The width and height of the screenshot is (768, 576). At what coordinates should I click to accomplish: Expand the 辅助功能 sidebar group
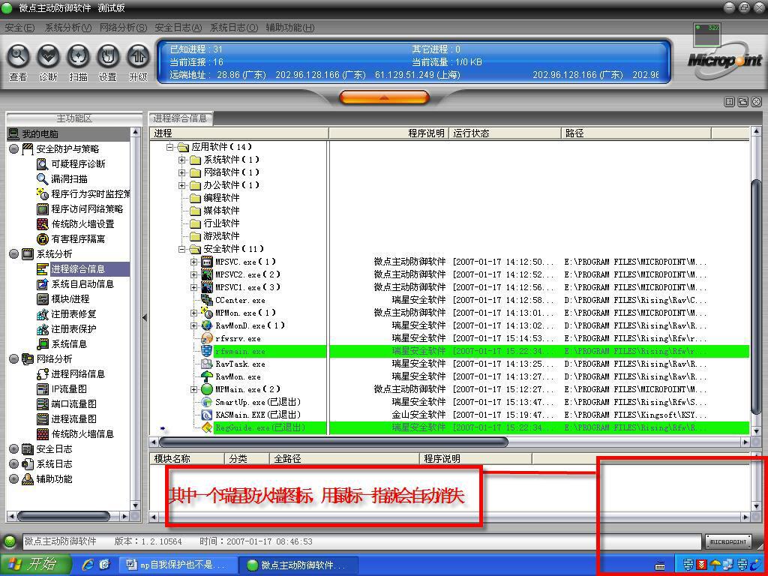pos(13,479)
